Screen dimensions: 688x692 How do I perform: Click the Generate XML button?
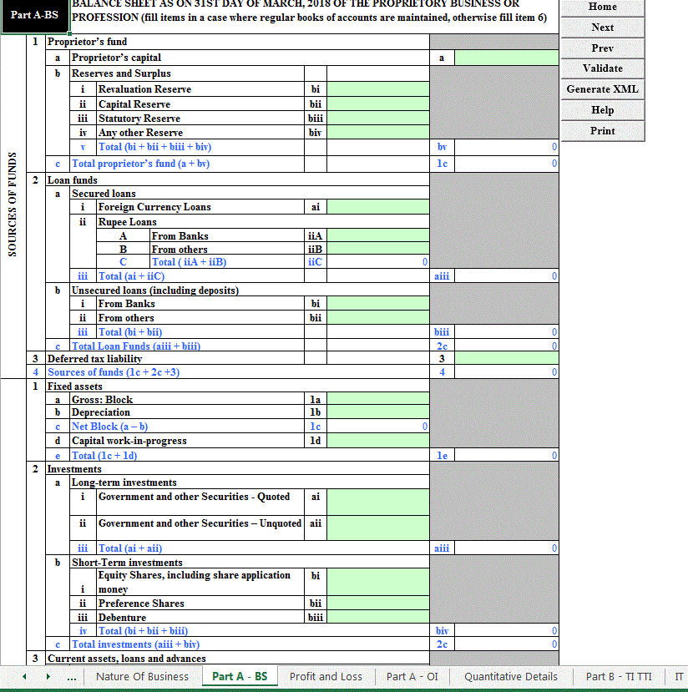click(602, 89)
